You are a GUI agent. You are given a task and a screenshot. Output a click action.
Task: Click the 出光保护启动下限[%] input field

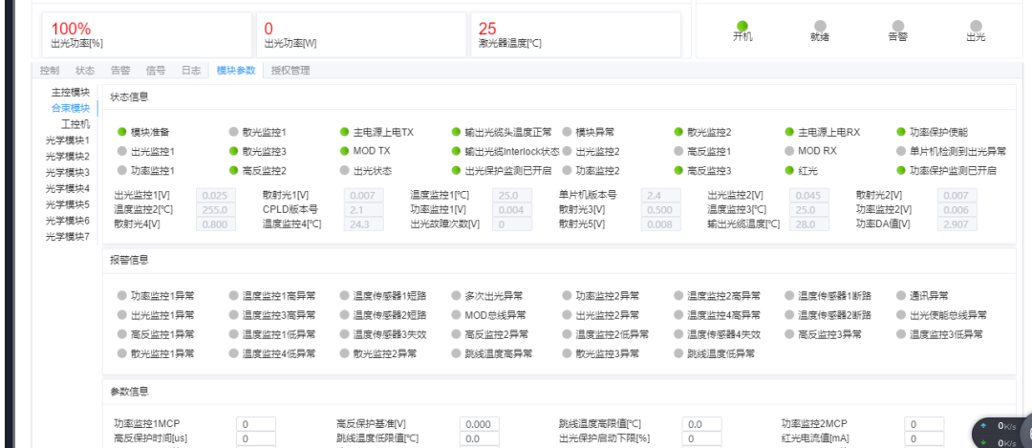701,438
